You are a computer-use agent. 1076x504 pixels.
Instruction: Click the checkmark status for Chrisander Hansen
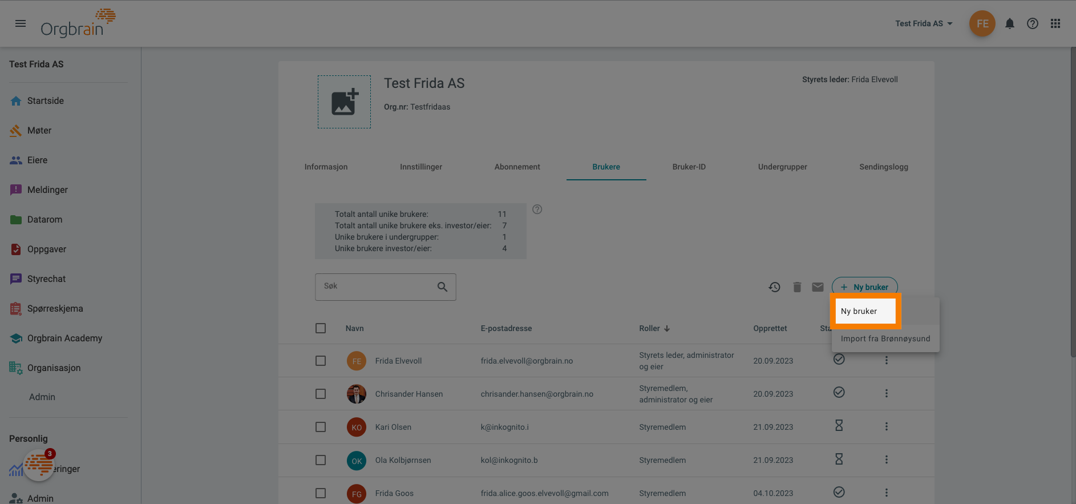pos(839,392)
